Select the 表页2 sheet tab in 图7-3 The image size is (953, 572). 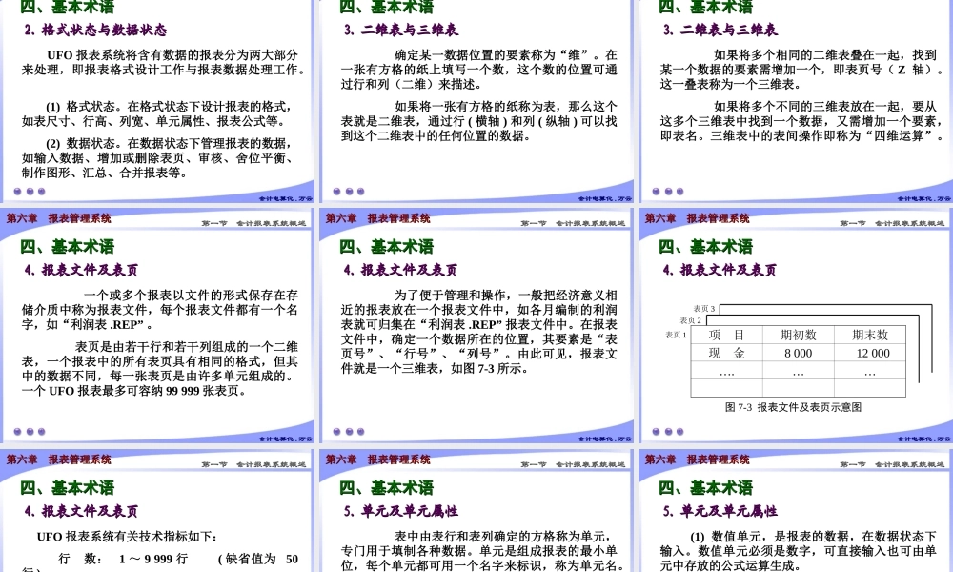pyautogui.click(x=691, y=319)
